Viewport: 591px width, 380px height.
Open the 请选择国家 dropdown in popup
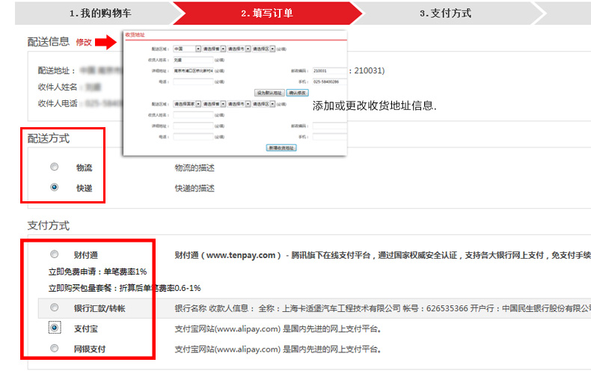pyautogui.click(x=187, y=104)
